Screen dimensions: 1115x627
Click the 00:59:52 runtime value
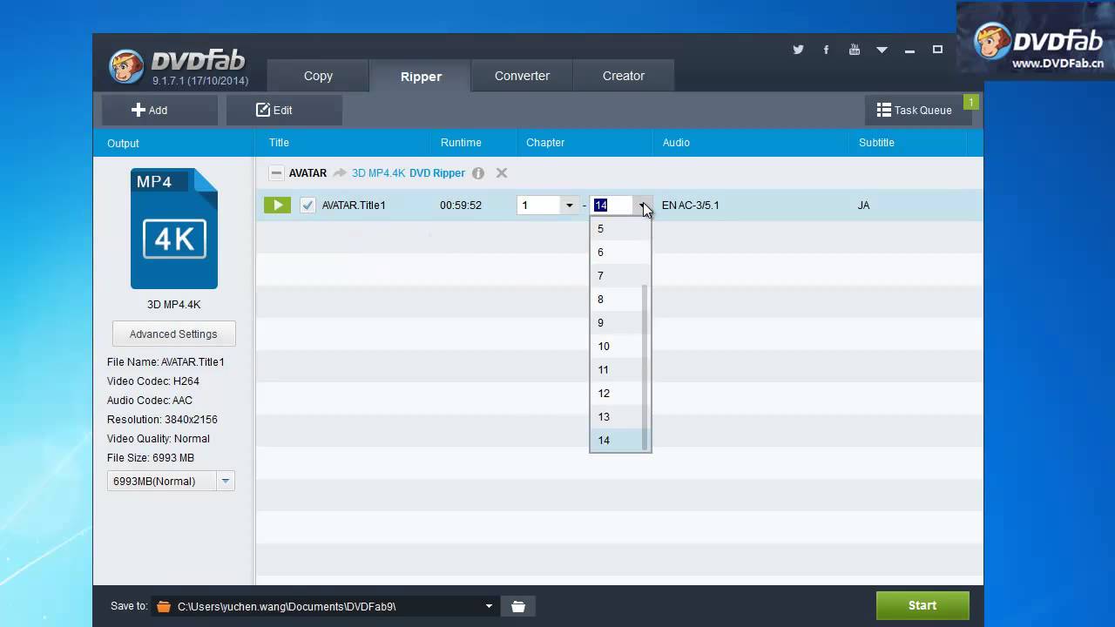[461, 206]
